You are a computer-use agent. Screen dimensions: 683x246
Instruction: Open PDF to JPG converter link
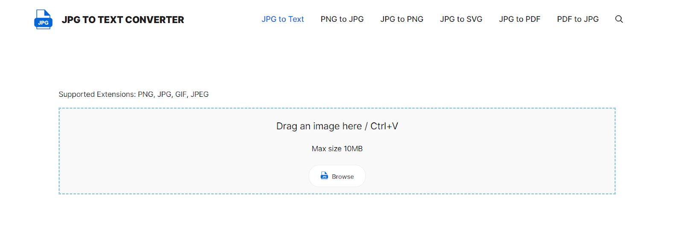[x=578, y=19]
